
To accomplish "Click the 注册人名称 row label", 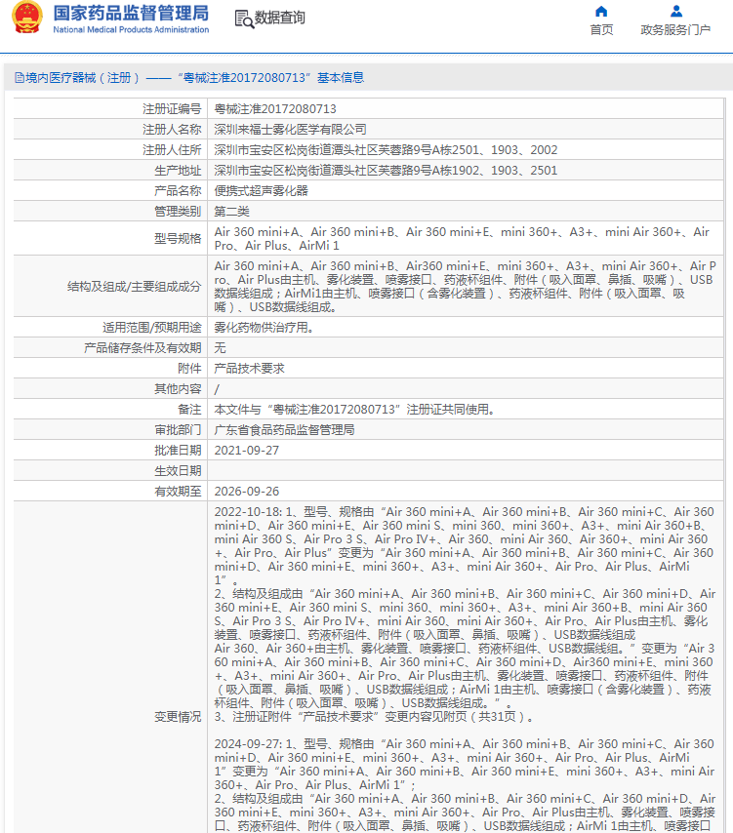I will click(172, 129).
